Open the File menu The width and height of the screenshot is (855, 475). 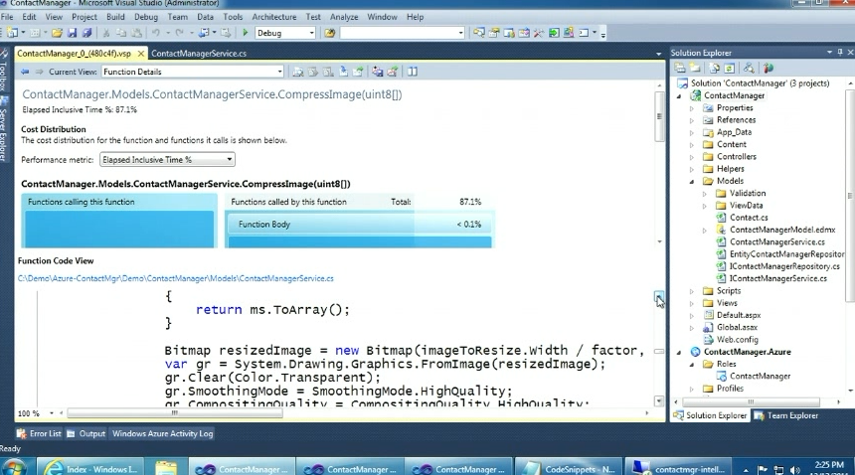pos(7,17)
